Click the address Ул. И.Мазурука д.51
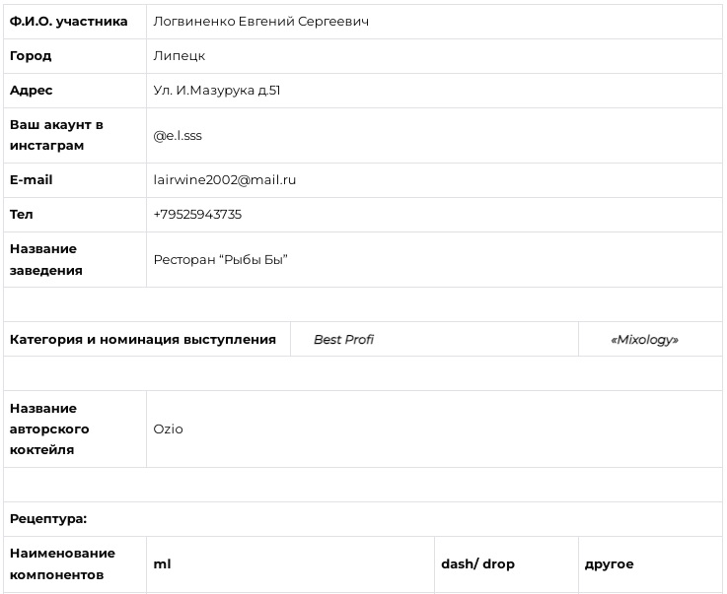Image resolution: width=727 pixels, height=594 pixels. point(217,91)
